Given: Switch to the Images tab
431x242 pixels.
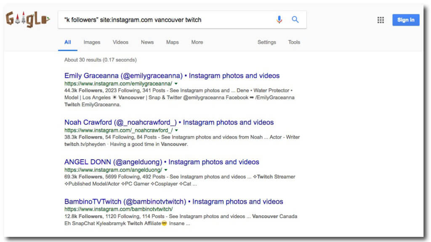Looking at the screenshot, I should coord(92,42).
